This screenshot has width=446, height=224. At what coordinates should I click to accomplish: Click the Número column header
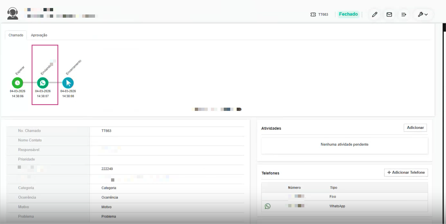(x=294, y=188)
